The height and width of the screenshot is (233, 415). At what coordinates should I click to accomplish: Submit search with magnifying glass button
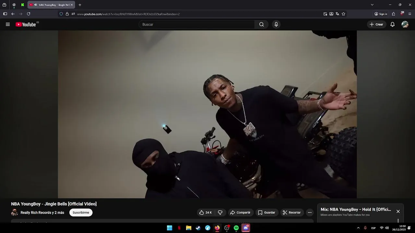coord(261,24)
